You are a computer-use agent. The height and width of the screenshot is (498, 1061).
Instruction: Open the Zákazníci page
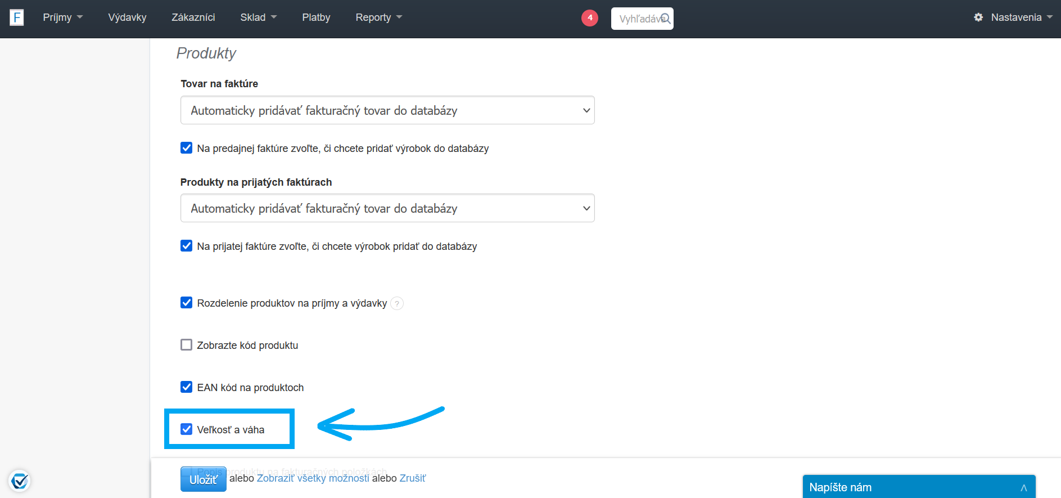(193, 17)
